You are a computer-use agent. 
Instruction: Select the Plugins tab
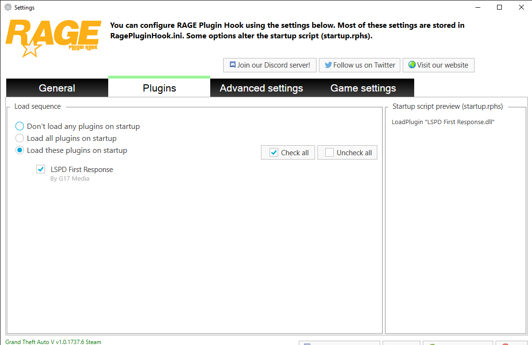159,87
